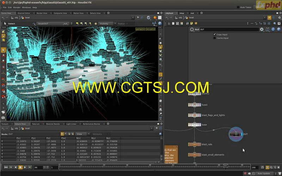
Task: Open the Material Palette tab
Action: [53, 124]
